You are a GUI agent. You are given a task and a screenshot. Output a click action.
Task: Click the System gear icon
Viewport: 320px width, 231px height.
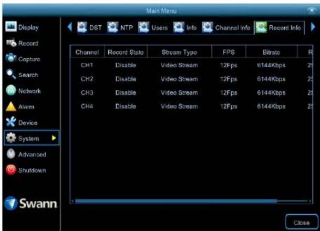[11, 138]
